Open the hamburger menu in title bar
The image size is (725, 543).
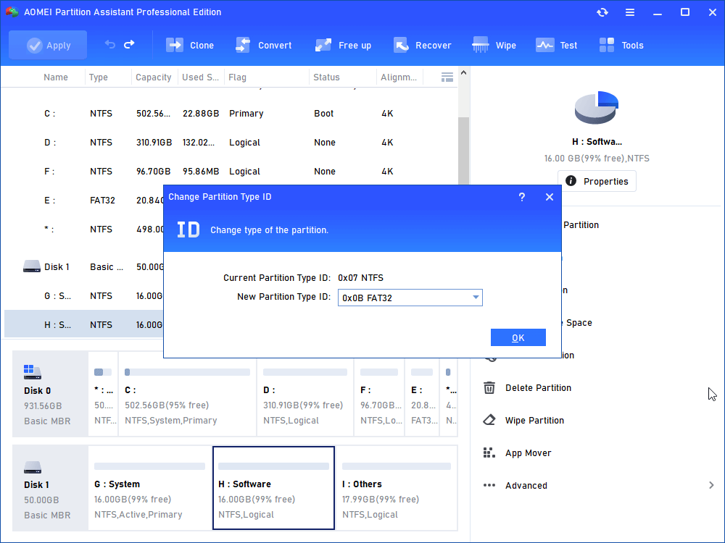coord(630,12)
